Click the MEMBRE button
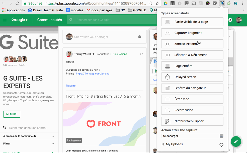247x153 pixels. click(12, 114)
